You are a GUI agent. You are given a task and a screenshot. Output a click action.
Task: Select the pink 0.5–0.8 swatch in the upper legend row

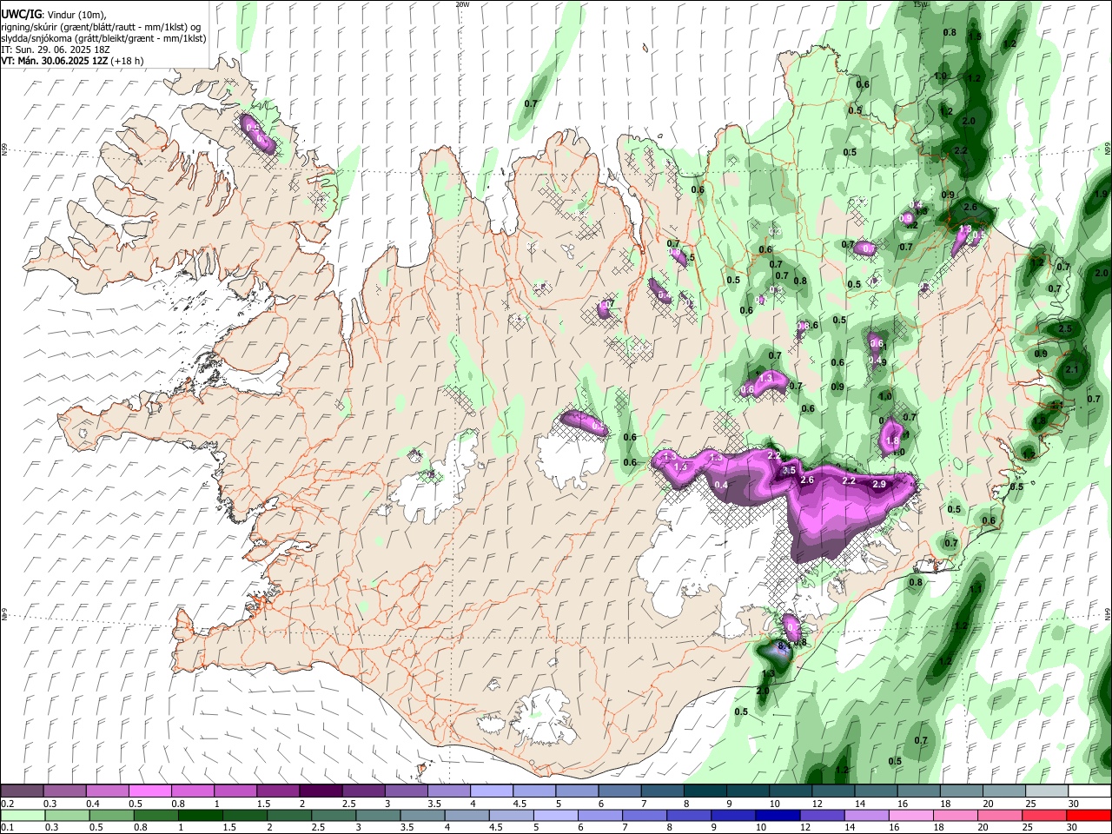149,791
